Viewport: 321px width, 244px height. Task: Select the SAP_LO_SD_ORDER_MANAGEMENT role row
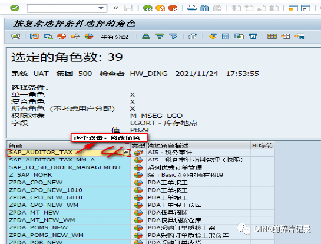pyautogui.click(x=69, y=167)
